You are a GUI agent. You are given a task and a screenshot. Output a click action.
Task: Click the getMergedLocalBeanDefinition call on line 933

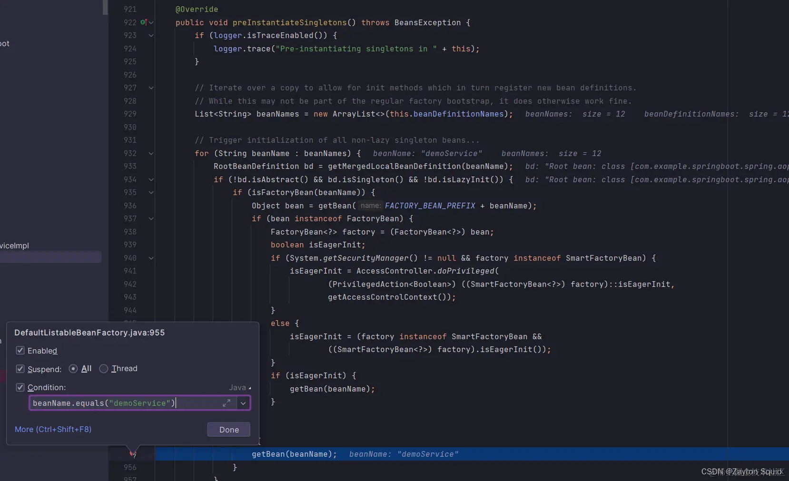point(394,166)
